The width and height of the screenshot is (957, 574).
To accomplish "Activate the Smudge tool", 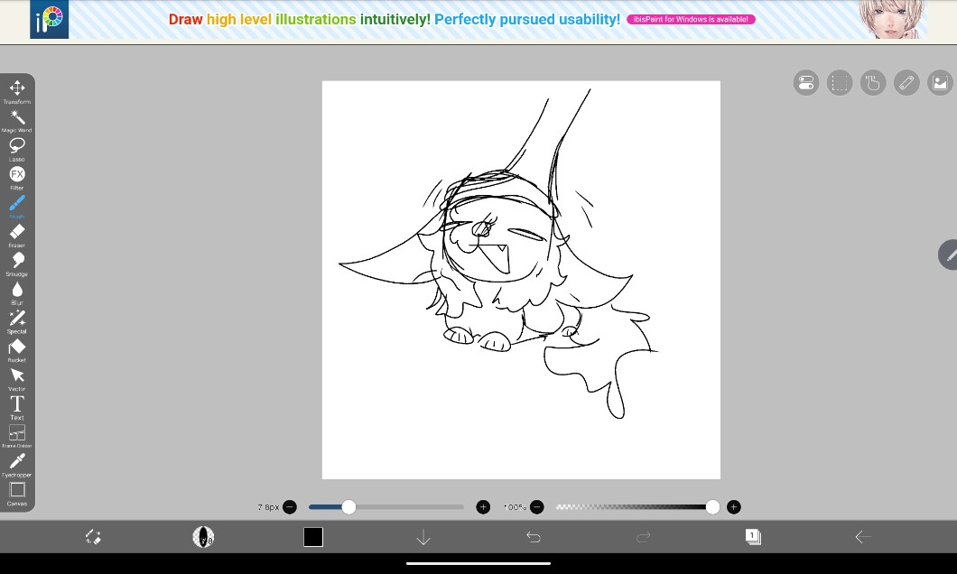I will coord(16,262).
